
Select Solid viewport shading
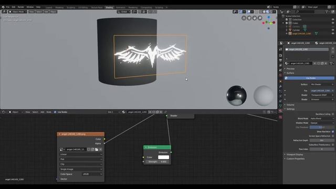[264, 12]
